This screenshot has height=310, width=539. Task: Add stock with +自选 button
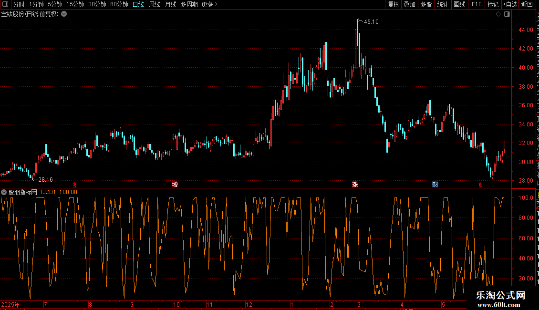point(510,4)
